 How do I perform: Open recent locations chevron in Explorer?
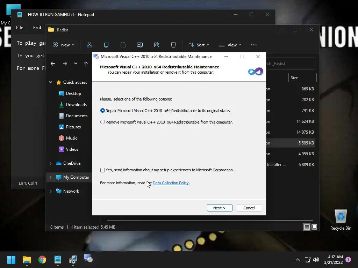click(76, 64)
